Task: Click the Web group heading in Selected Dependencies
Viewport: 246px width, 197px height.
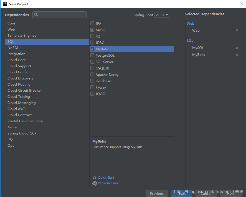Action: [x=191, y=24]
